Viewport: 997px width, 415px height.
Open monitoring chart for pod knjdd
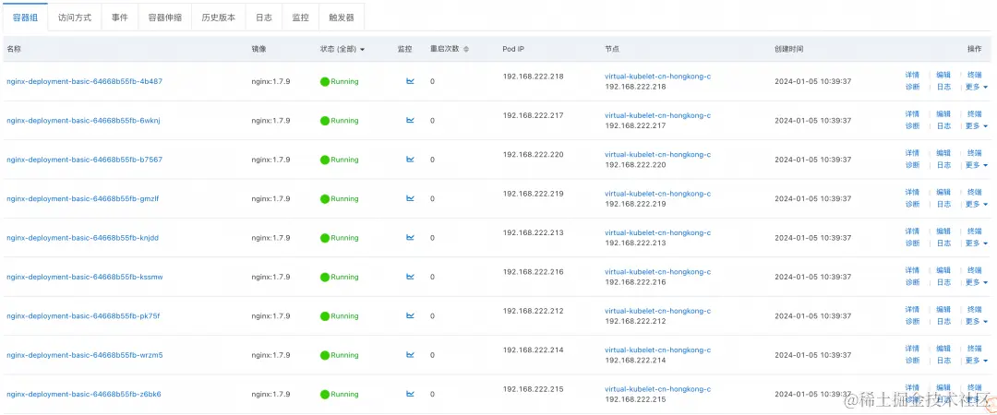click(x=410, y=238)
